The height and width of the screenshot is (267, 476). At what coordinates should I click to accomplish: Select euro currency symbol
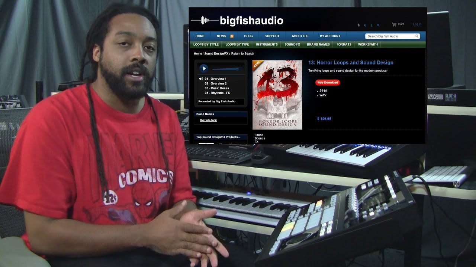tap(365, 25)
